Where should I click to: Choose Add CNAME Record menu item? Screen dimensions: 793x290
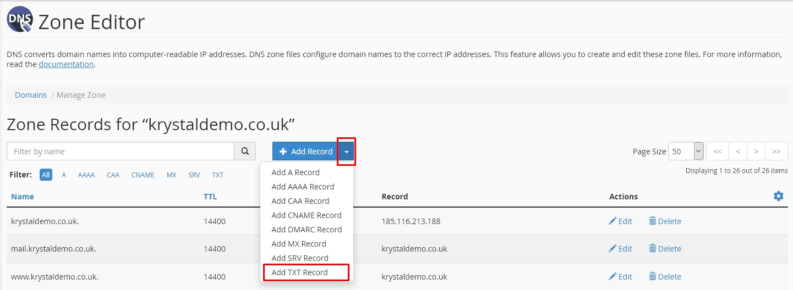click(307, 215)
